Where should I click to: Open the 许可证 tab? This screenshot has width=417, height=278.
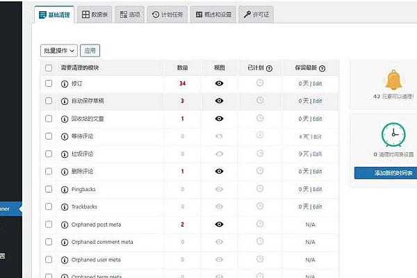tap(256, 15)
